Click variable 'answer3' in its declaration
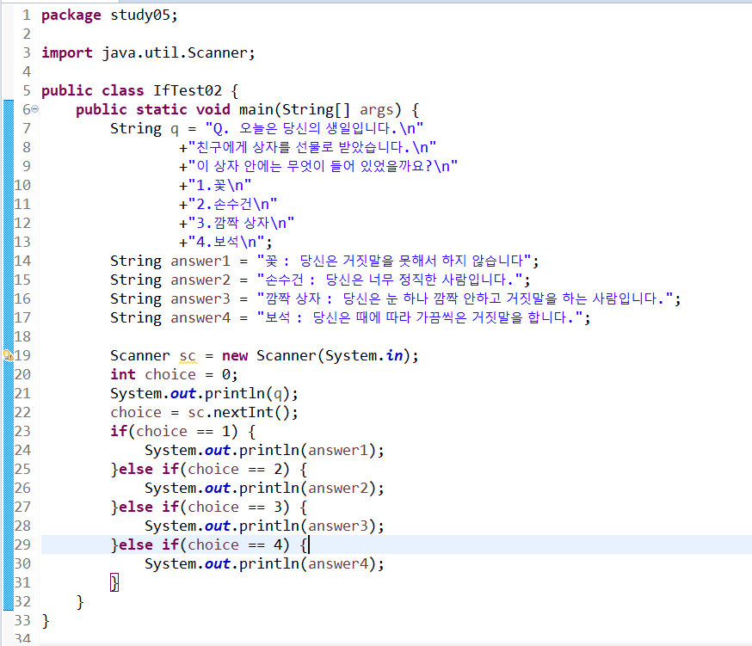Image resolution: width=752 pixels, height=646 pixels. tap(200, 298)
